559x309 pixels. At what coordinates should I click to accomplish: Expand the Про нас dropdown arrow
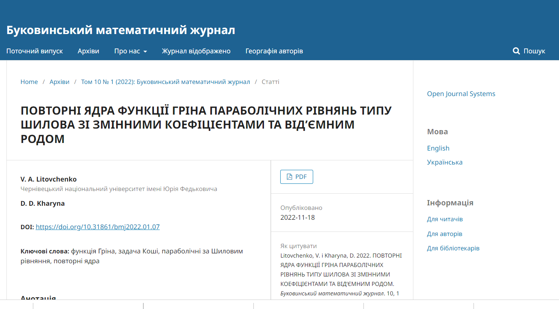145,51
